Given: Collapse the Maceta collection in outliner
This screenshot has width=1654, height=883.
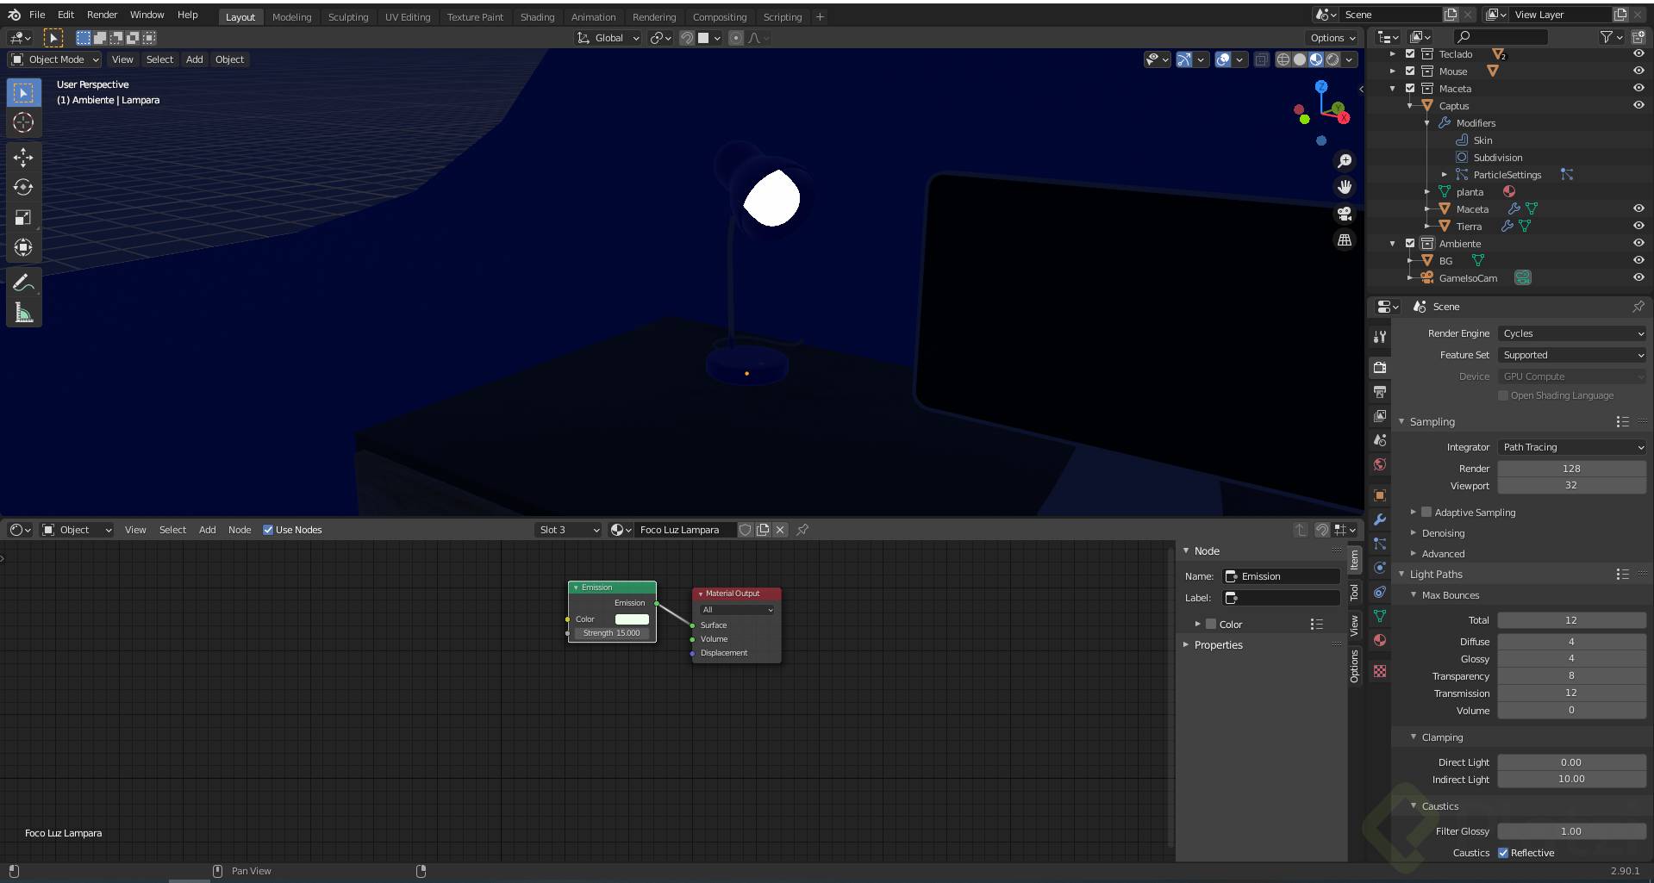Looking at the screenshot, I should point(1392,89).
